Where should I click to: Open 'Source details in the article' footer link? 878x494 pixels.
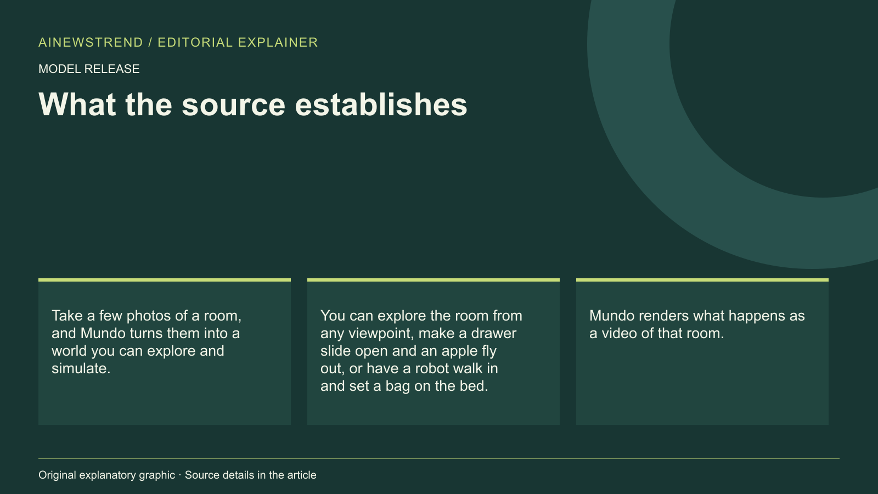(251, 475)
